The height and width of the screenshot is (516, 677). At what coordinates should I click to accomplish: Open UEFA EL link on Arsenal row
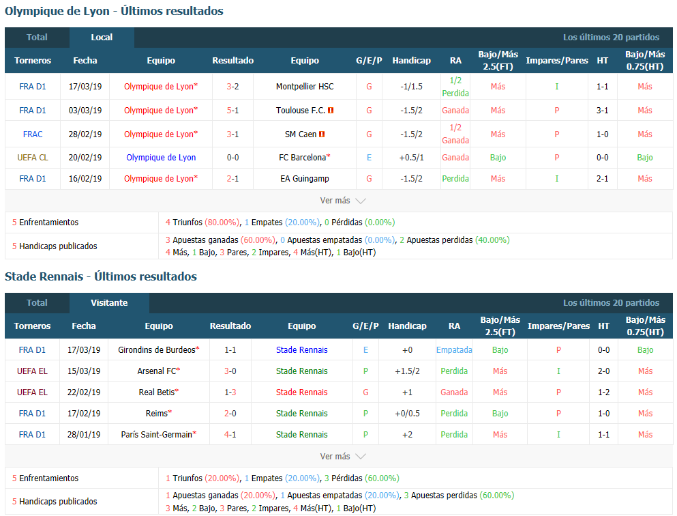pos(32,371)
